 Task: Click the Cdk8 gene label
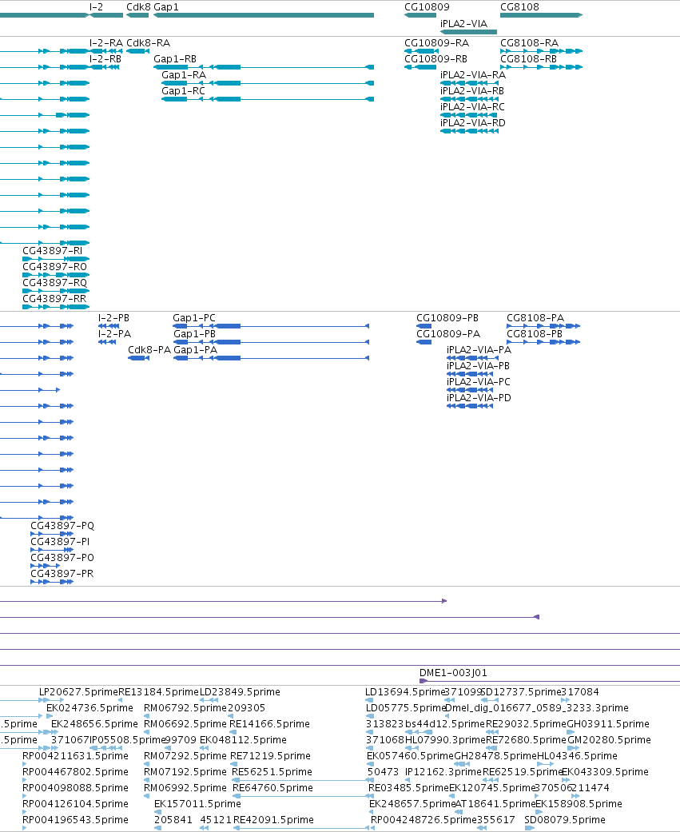pos(138,7)
